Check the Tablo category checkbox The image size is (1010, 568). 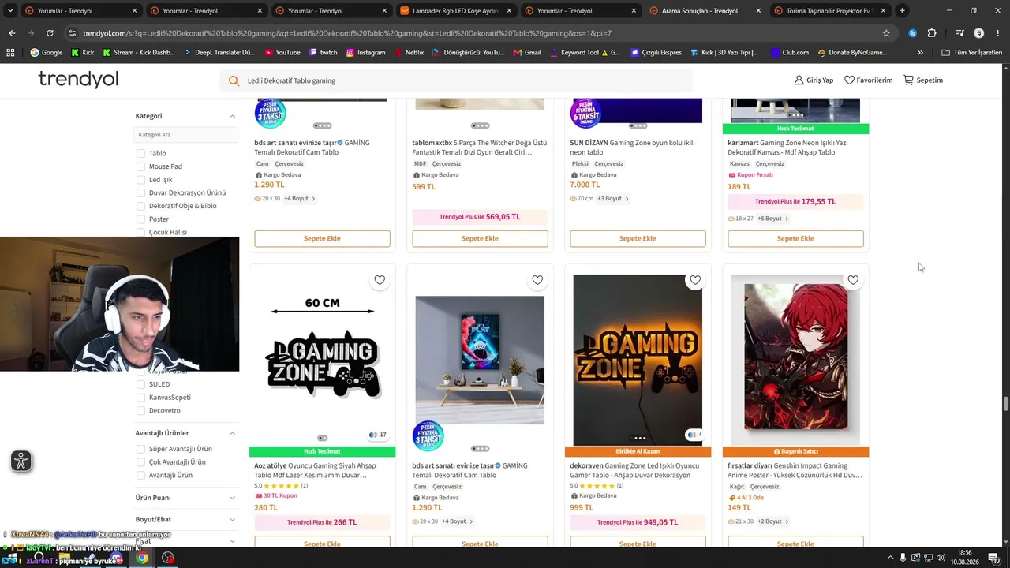[140, 153]
